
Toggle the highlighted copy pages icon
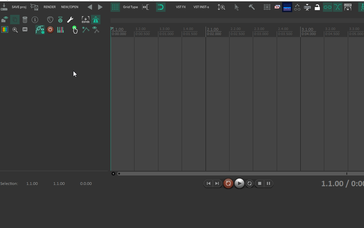tap(14, 20)
